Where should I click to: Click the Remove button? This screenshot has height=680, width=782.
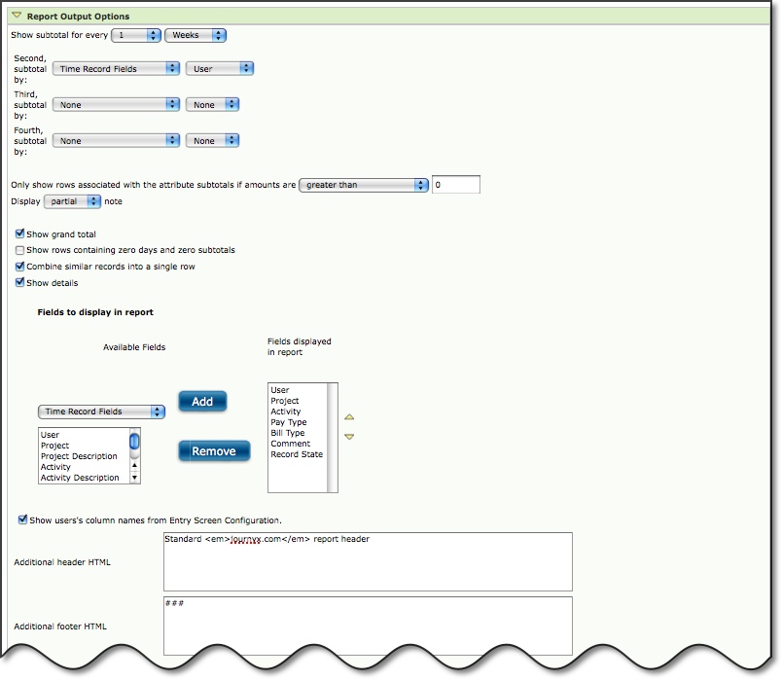[214, 451]
